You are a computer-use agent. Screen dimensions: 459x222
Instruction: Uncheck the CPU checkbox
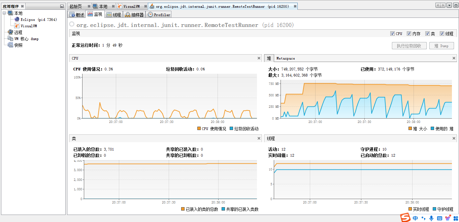click(x=392, y=34)
